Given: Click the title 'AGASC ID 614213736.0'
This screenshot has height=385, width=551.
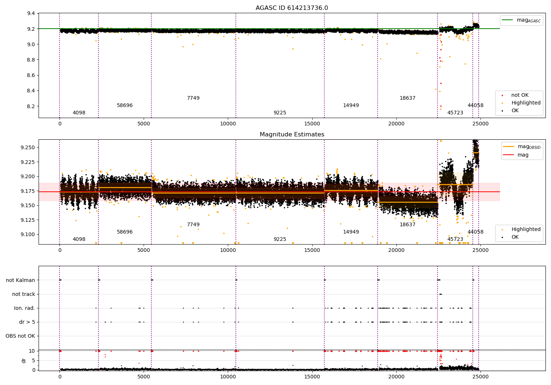Looking at the screenshot, I should pyautogui.click(x=292, y=8).
